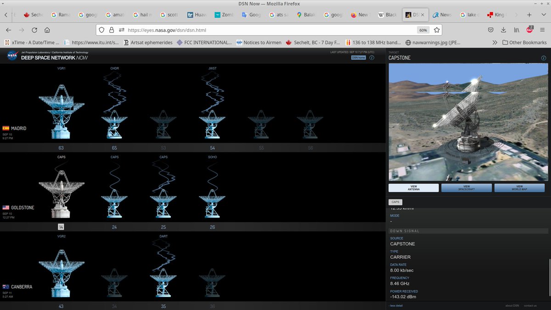This screenshot has width=551, height=310.
Task: Close the DSN Now browser tab
Action: click(422, 15)
